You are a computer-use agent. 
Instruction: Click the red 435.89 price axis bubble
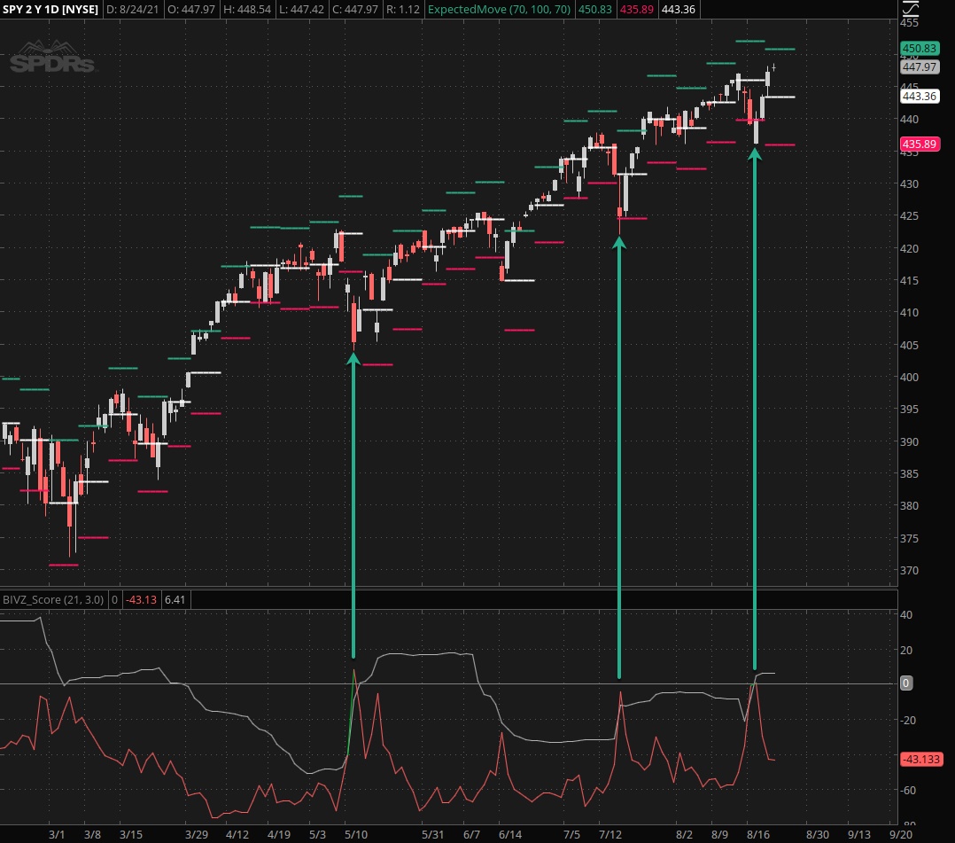(x=919, y=144)
